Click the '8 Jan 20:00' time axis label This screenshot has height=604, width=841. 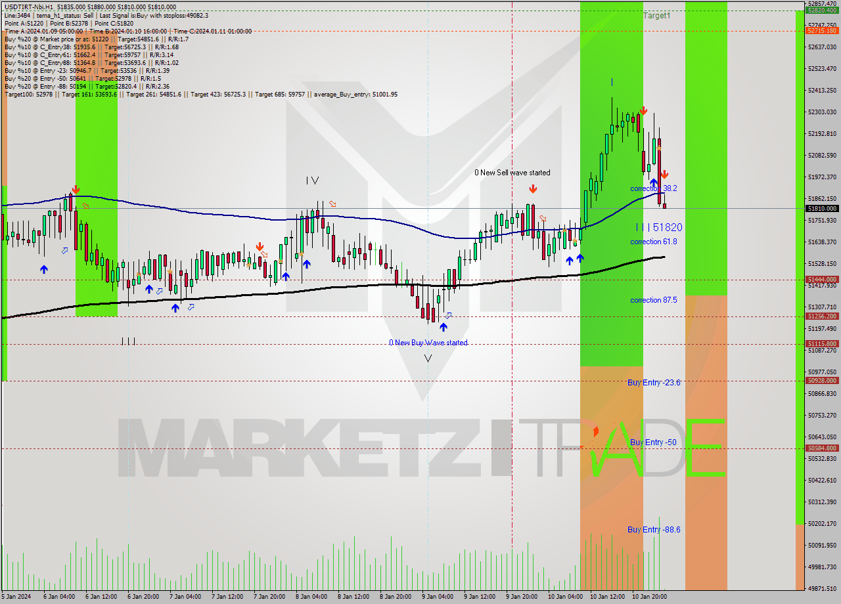tap(396, 597)
